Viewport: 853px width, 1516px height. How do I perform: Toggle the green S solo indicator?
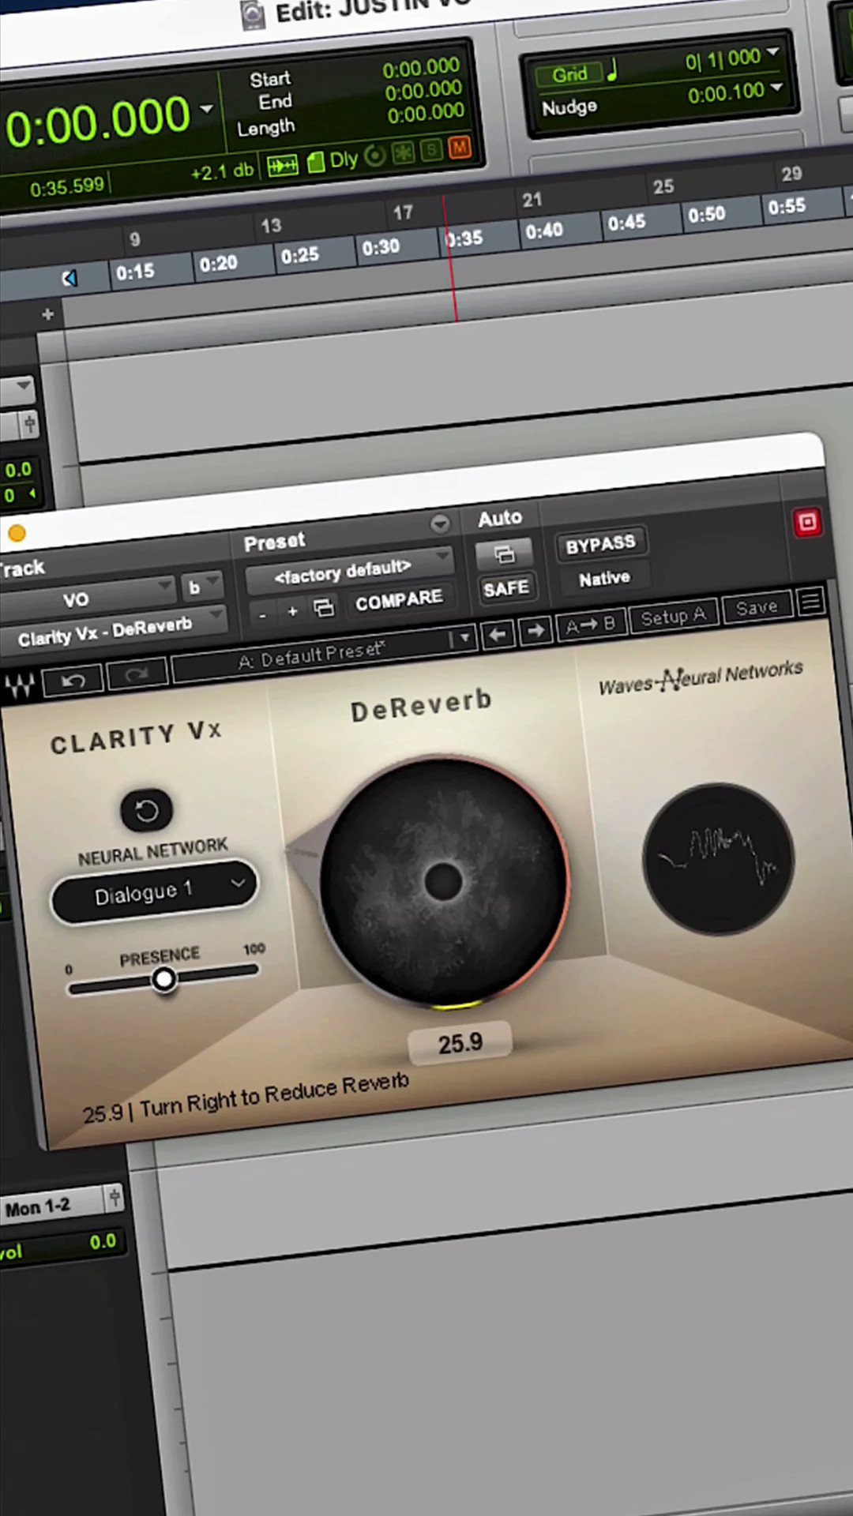pos(431,149)
